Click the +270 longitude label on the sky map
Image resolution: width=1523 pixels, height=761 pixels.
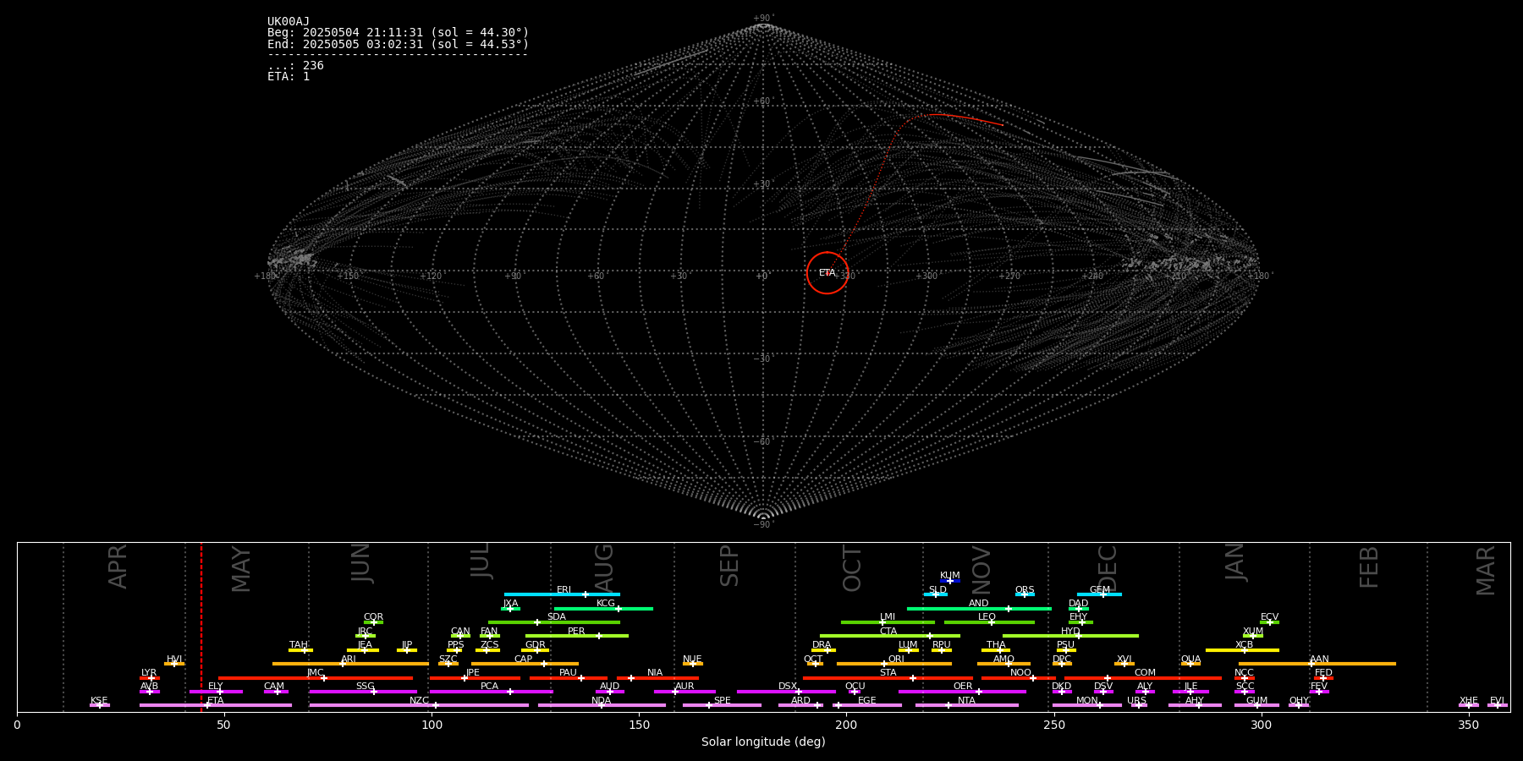pyautogui.click(x=1009, y=276)
